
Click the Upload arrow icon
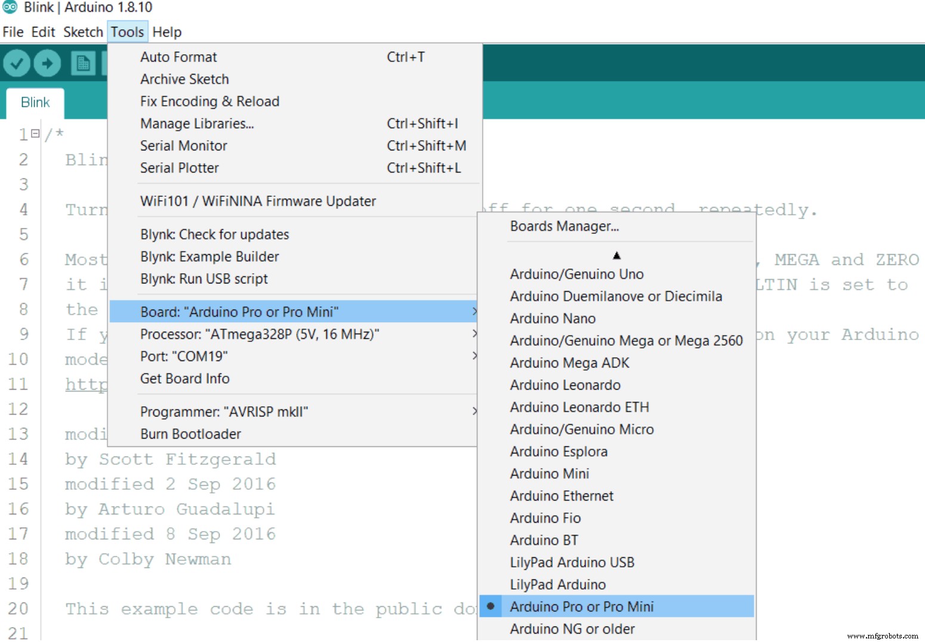(47, 63)
